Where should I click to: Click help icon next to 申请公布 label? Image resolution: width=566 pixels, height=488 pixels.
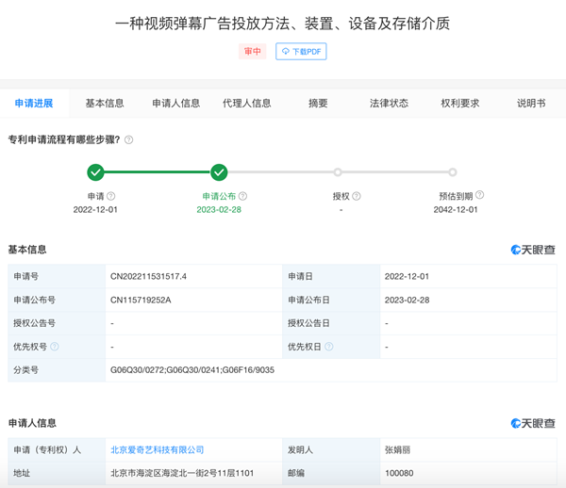[243, 197]
